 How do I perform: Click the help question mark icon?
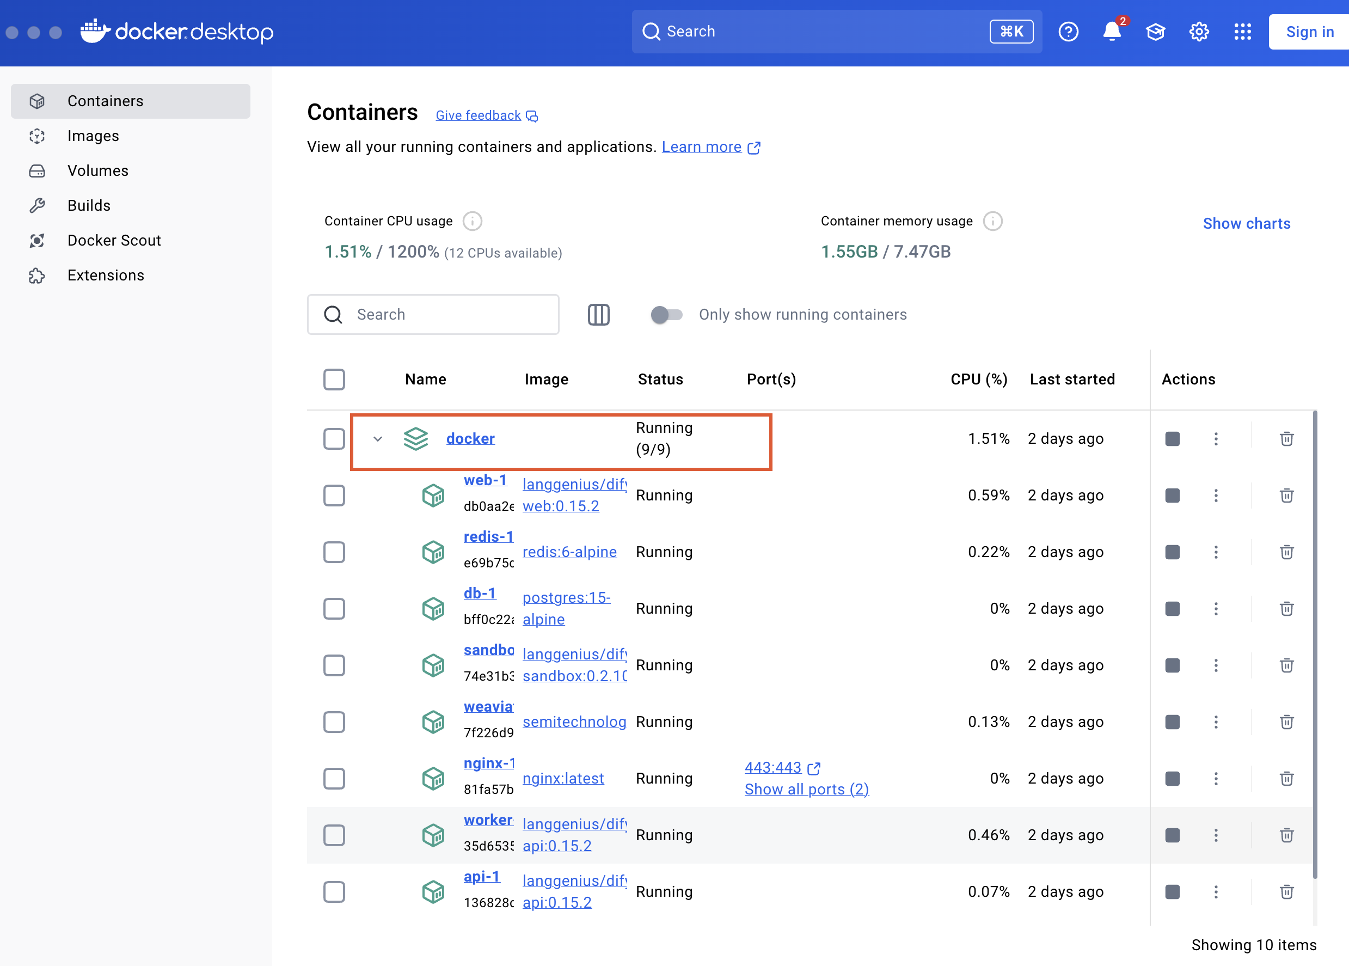(1068, 32)
